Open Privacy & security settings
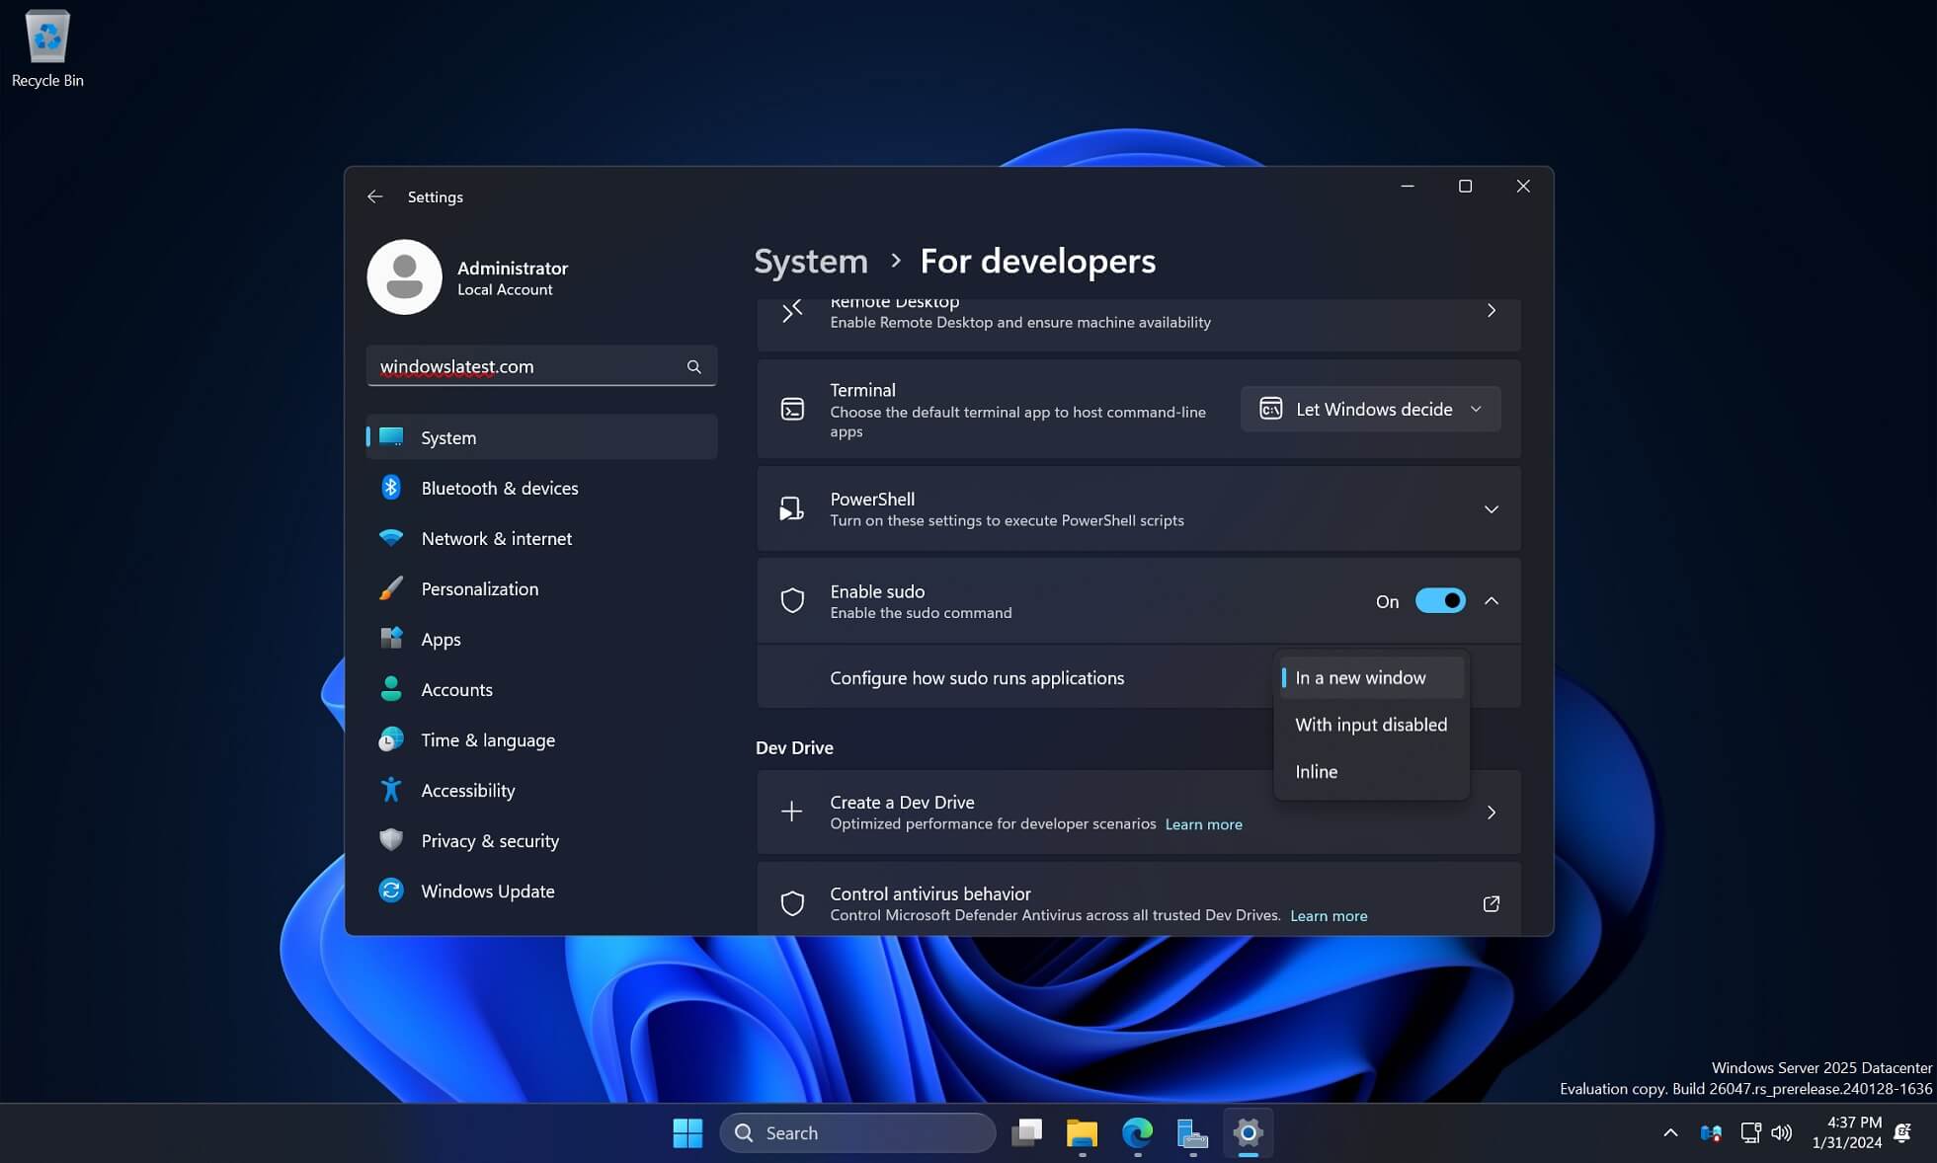 (x=490, y=841)
